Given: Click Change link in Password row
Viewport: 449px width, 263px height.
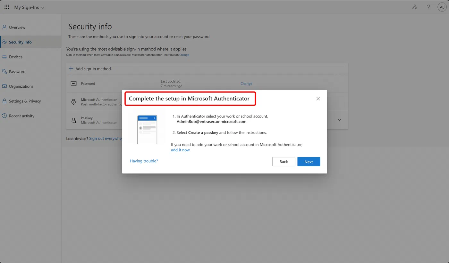Looking at the screenshot, I should tap(246, 84).
